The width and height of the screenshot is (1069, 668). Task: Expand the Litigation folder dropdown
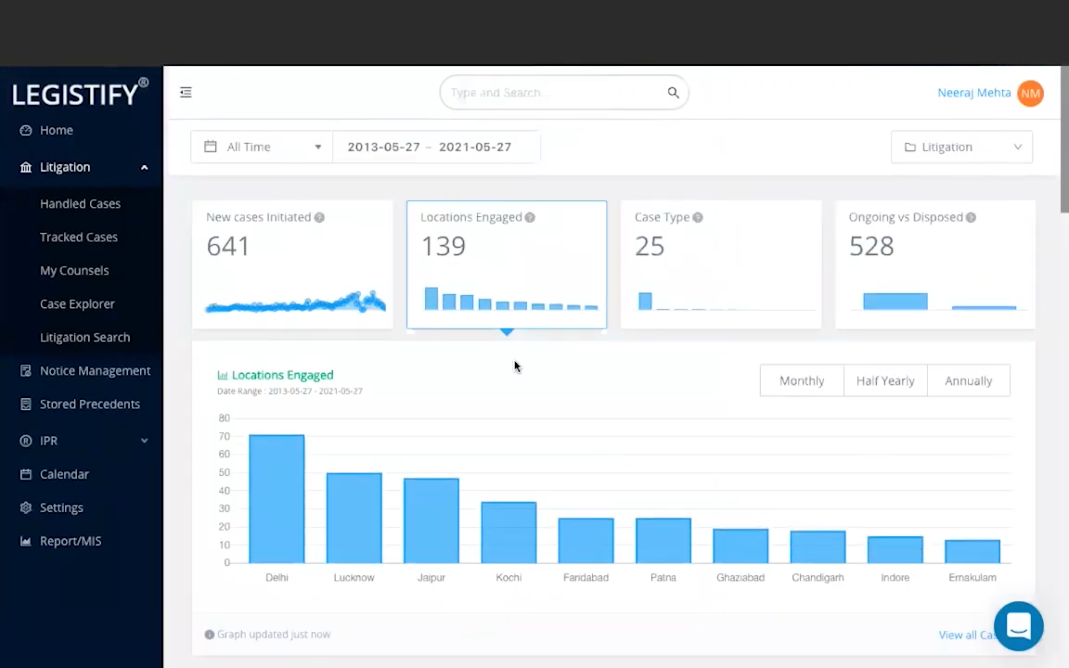click(962, 147)
